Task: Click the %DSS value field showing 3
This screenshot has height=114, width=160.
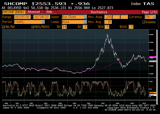Action: coord(131,27)
